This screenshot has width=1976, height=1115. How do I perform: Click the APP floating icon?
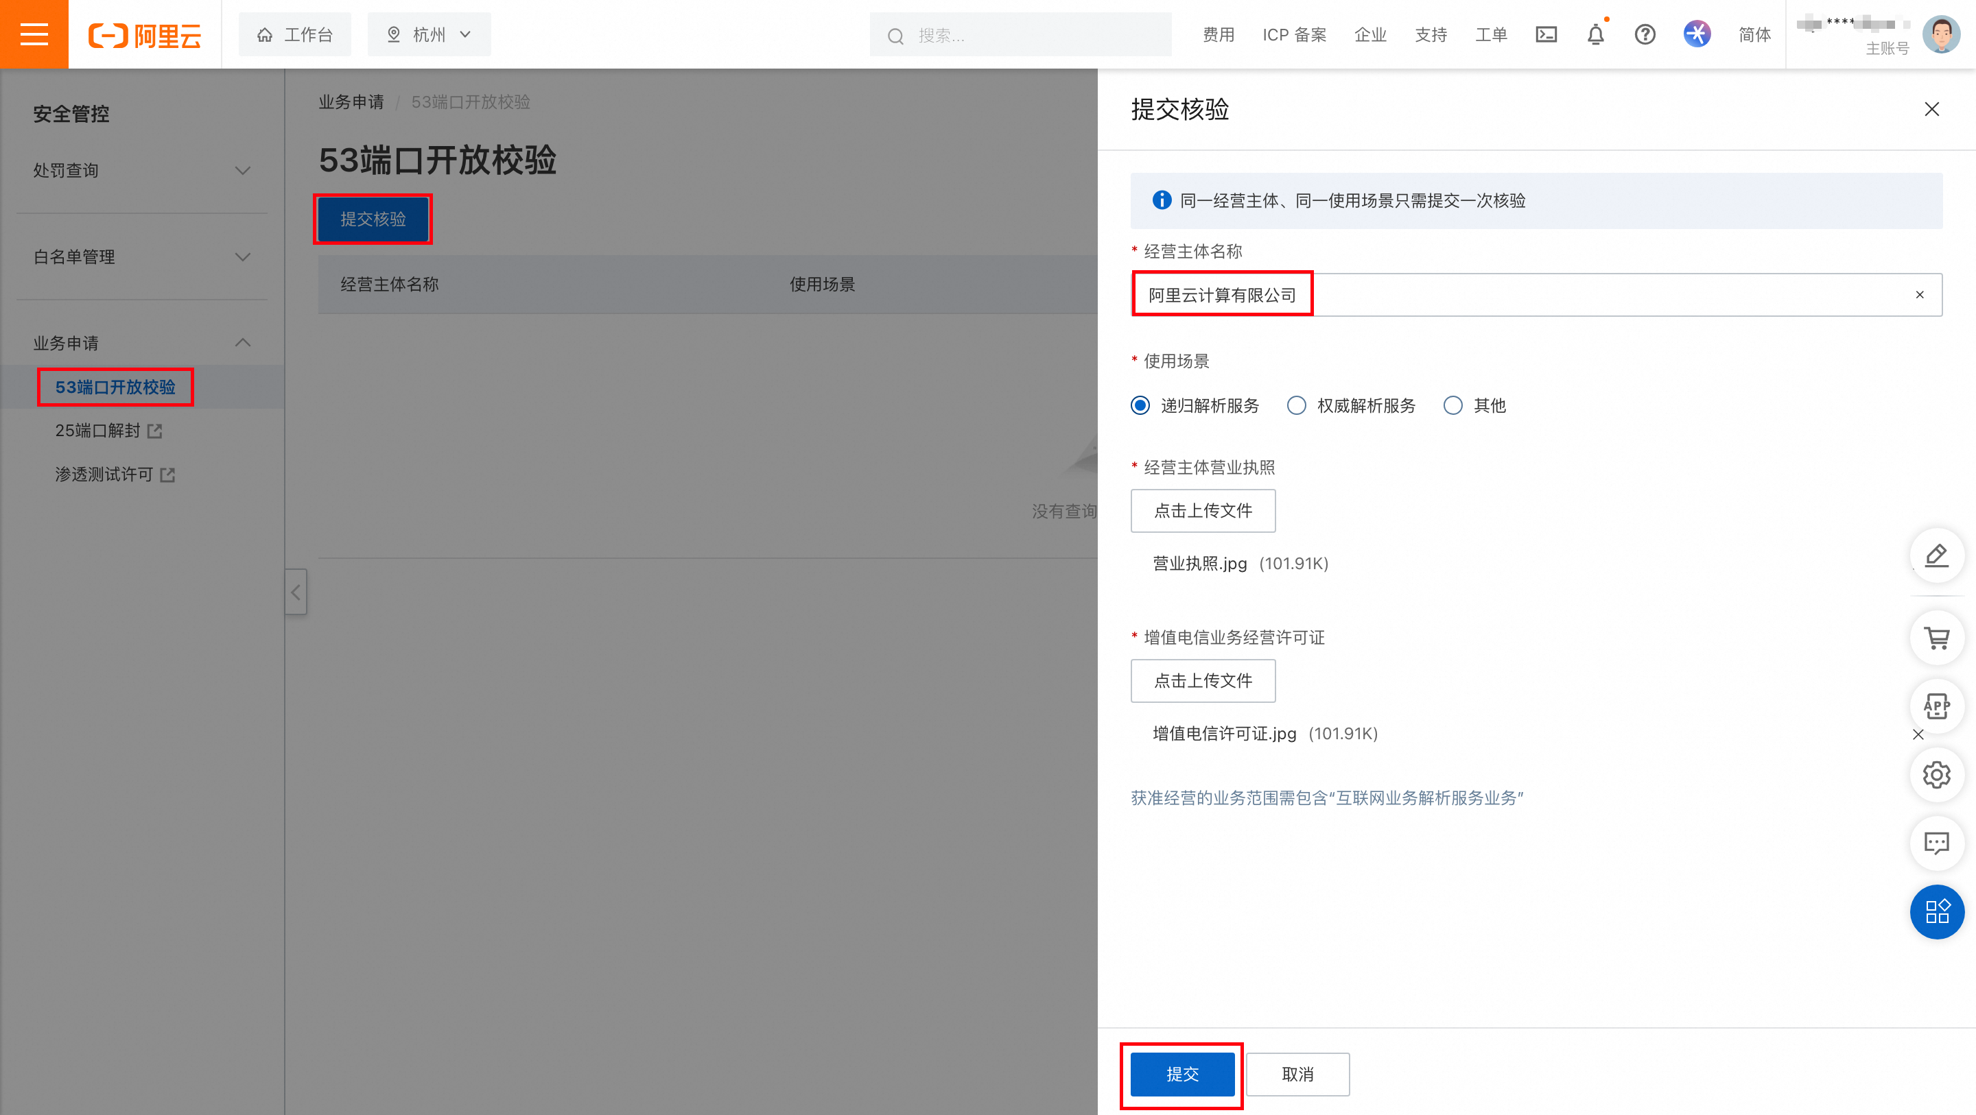coord(1937,706)
